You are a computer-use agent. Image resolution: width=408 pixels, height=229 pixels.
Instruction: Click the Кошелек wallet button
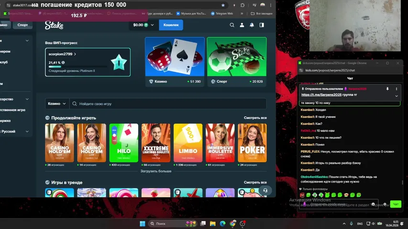tap(171, 25)
